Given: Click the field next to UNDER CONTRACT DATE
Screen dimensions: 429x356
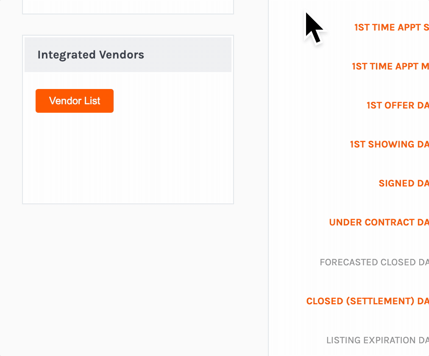Looking at the screenshot, I should [x=427, y=222].
